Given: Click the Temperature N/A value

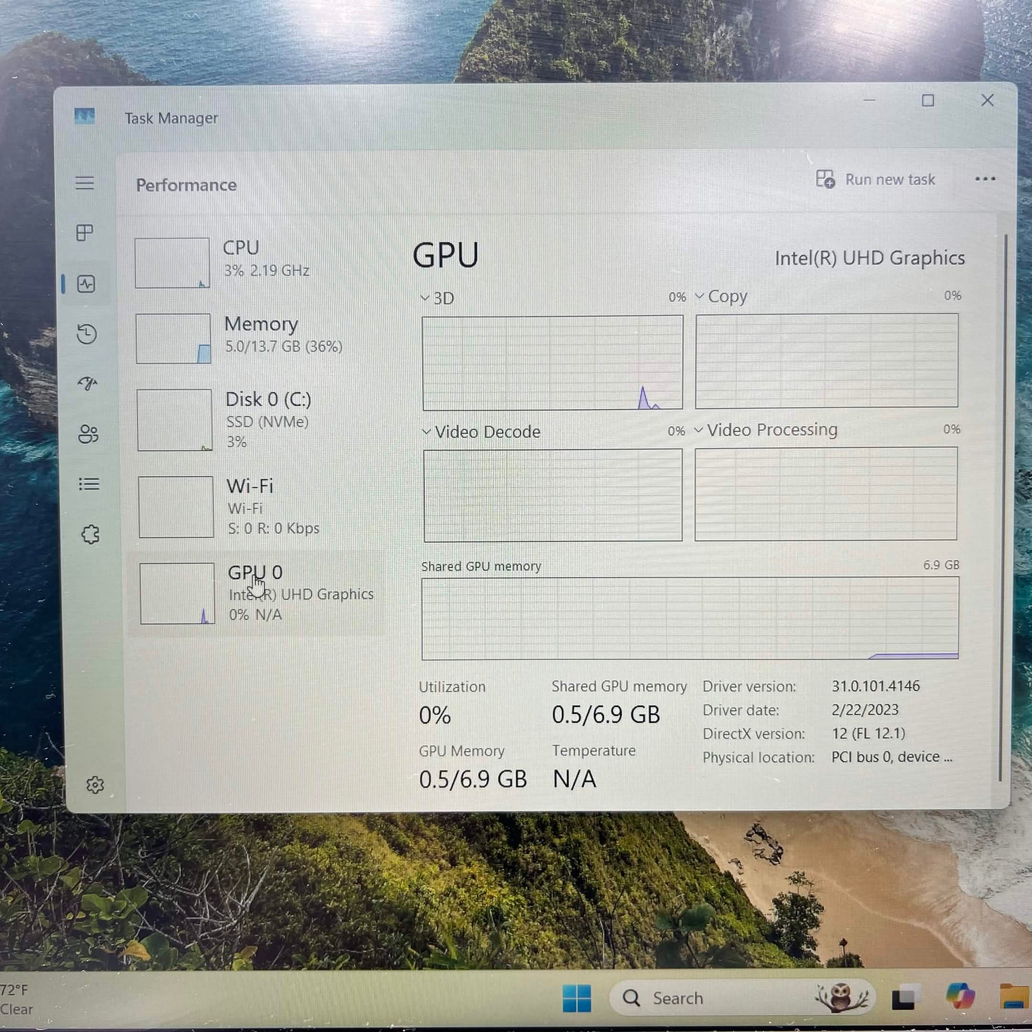Looking at the screenshot, I should coord(574,779).
